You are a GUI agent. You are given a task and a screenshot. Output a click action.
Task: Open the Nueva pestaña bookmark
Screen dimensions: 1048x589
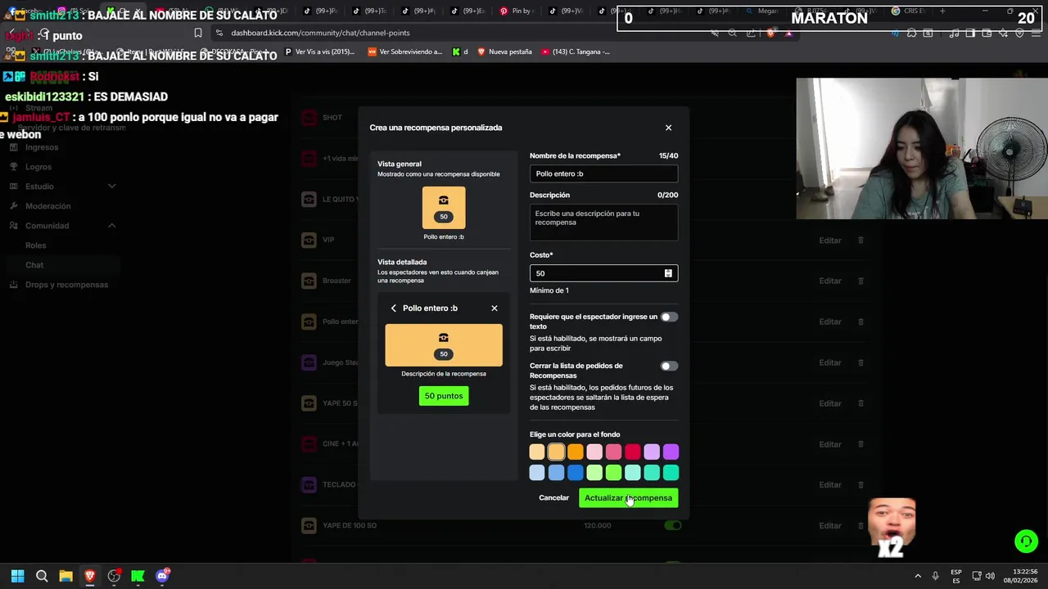coord(504,52)
